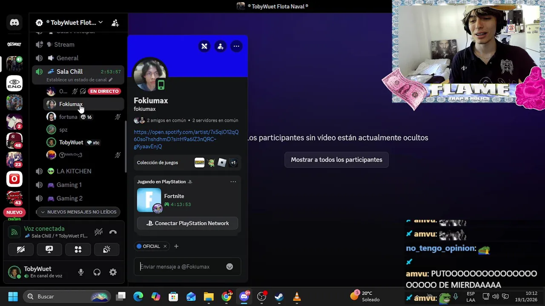Click profile crossed-swords action icon
The height and width of the screenshot is (306, 545).
(204, 46)
